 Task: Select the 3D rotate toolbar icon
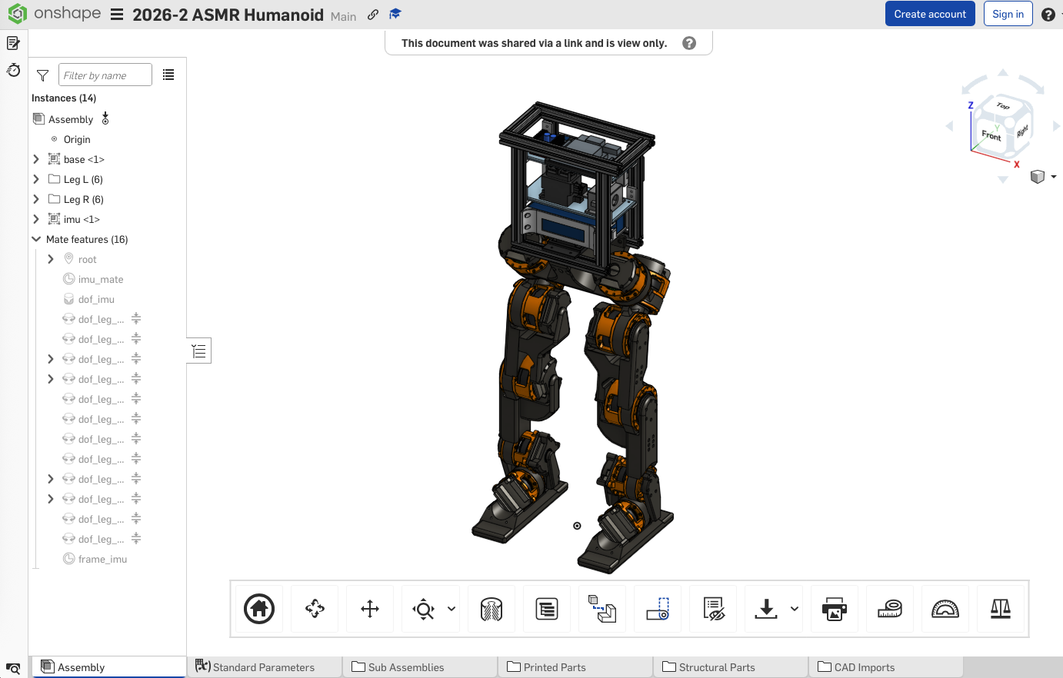point(315,609)
